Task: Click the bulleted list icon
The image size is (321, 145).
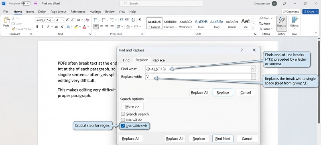Action: (95, 20)
